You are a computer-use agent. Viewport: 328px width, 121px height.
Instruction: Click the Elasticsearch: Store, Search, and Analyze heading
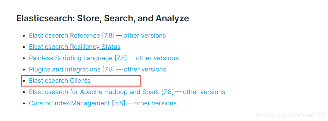click(x=103, y=18)
